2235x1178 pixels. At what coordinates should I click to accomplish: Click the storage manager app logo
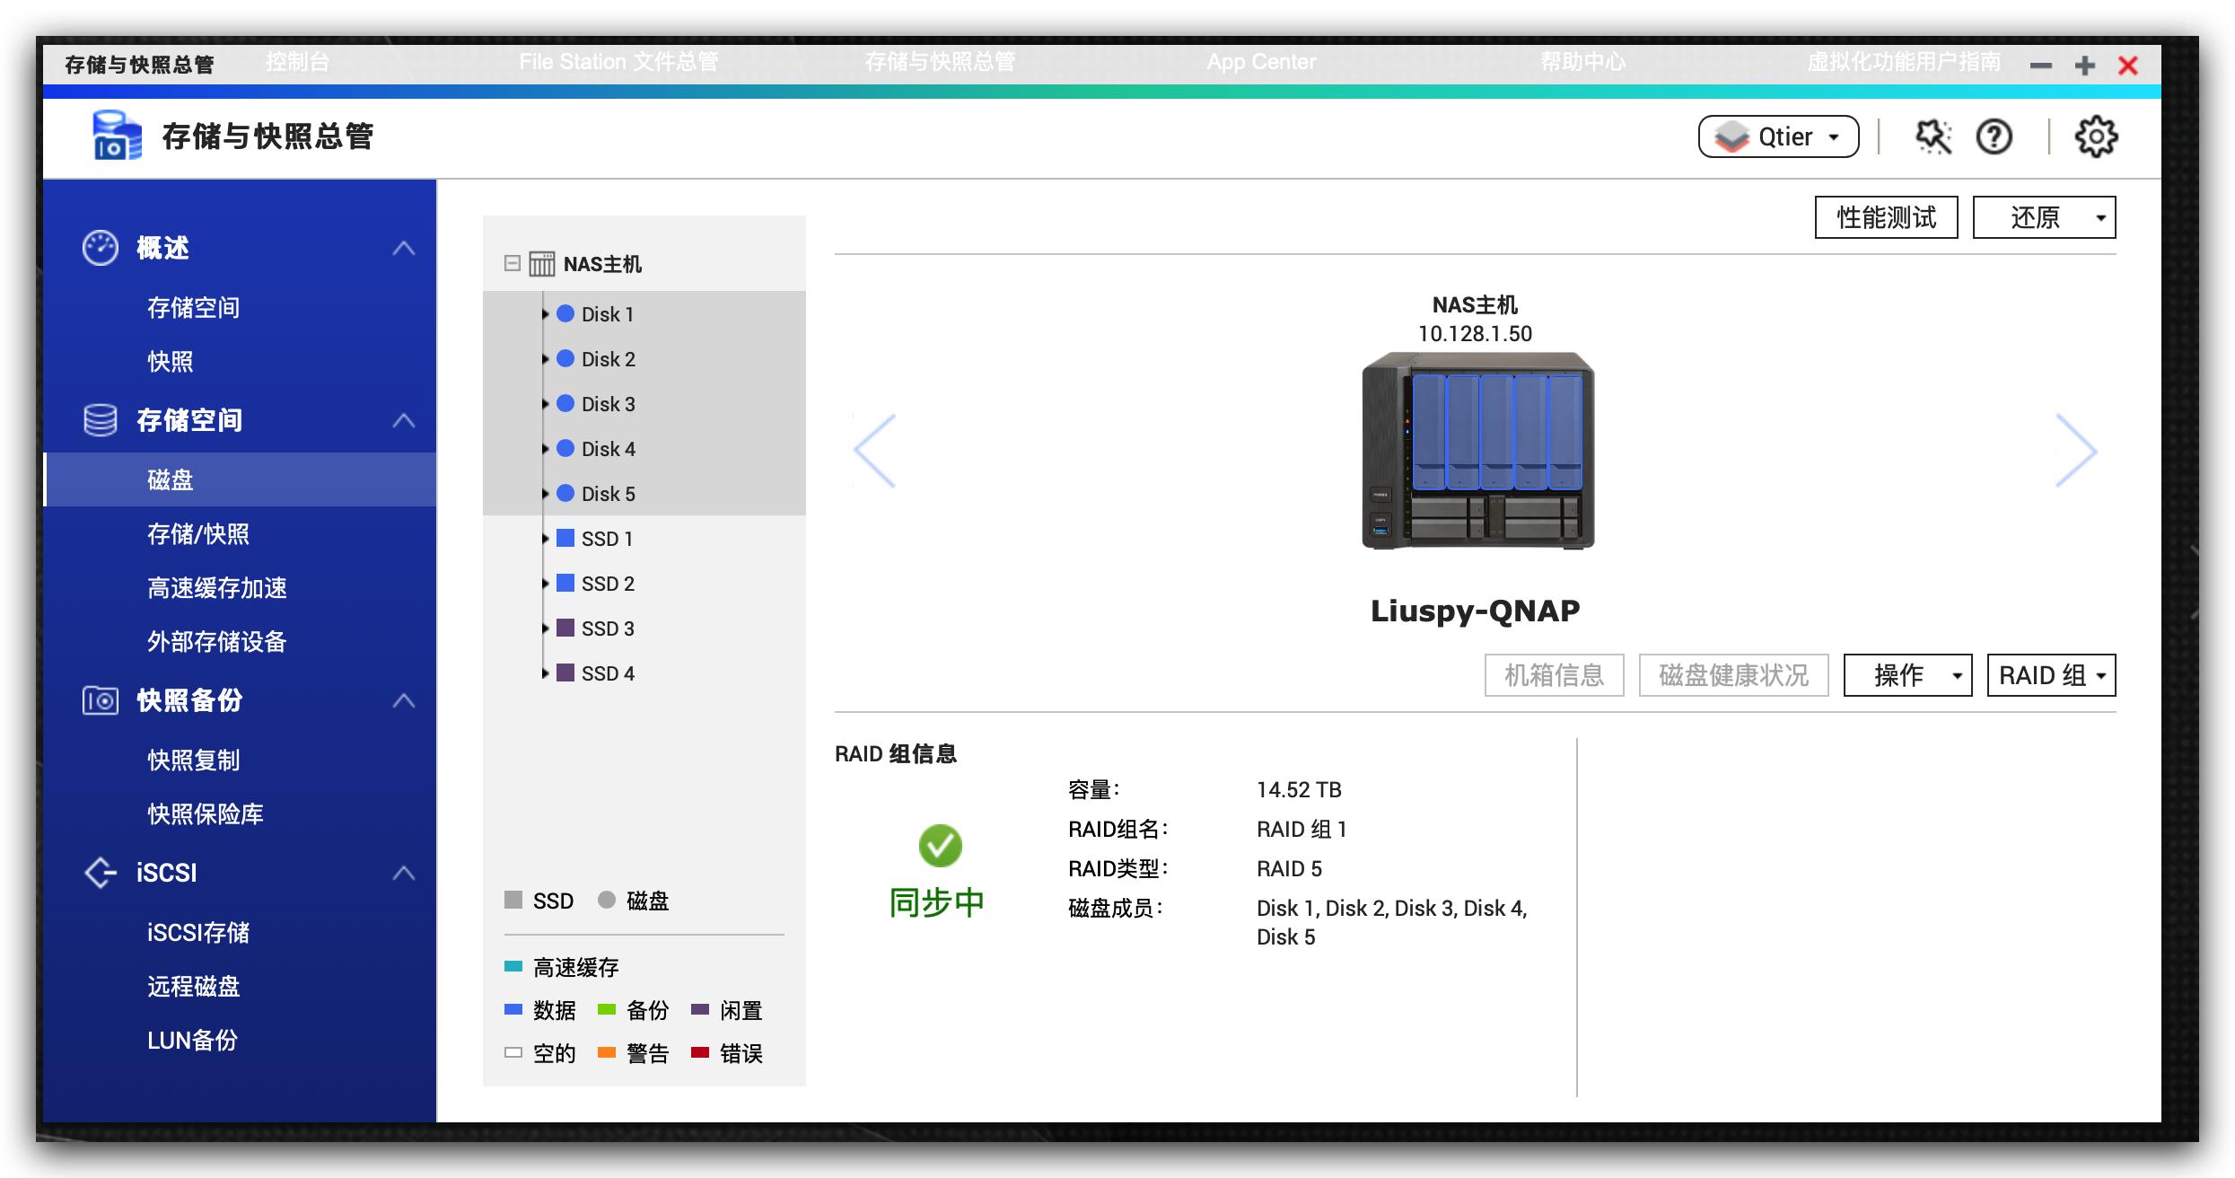pyautogui.click(x=117, y=136)
